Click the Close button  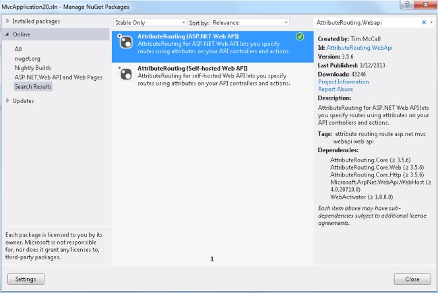(412, 279)
